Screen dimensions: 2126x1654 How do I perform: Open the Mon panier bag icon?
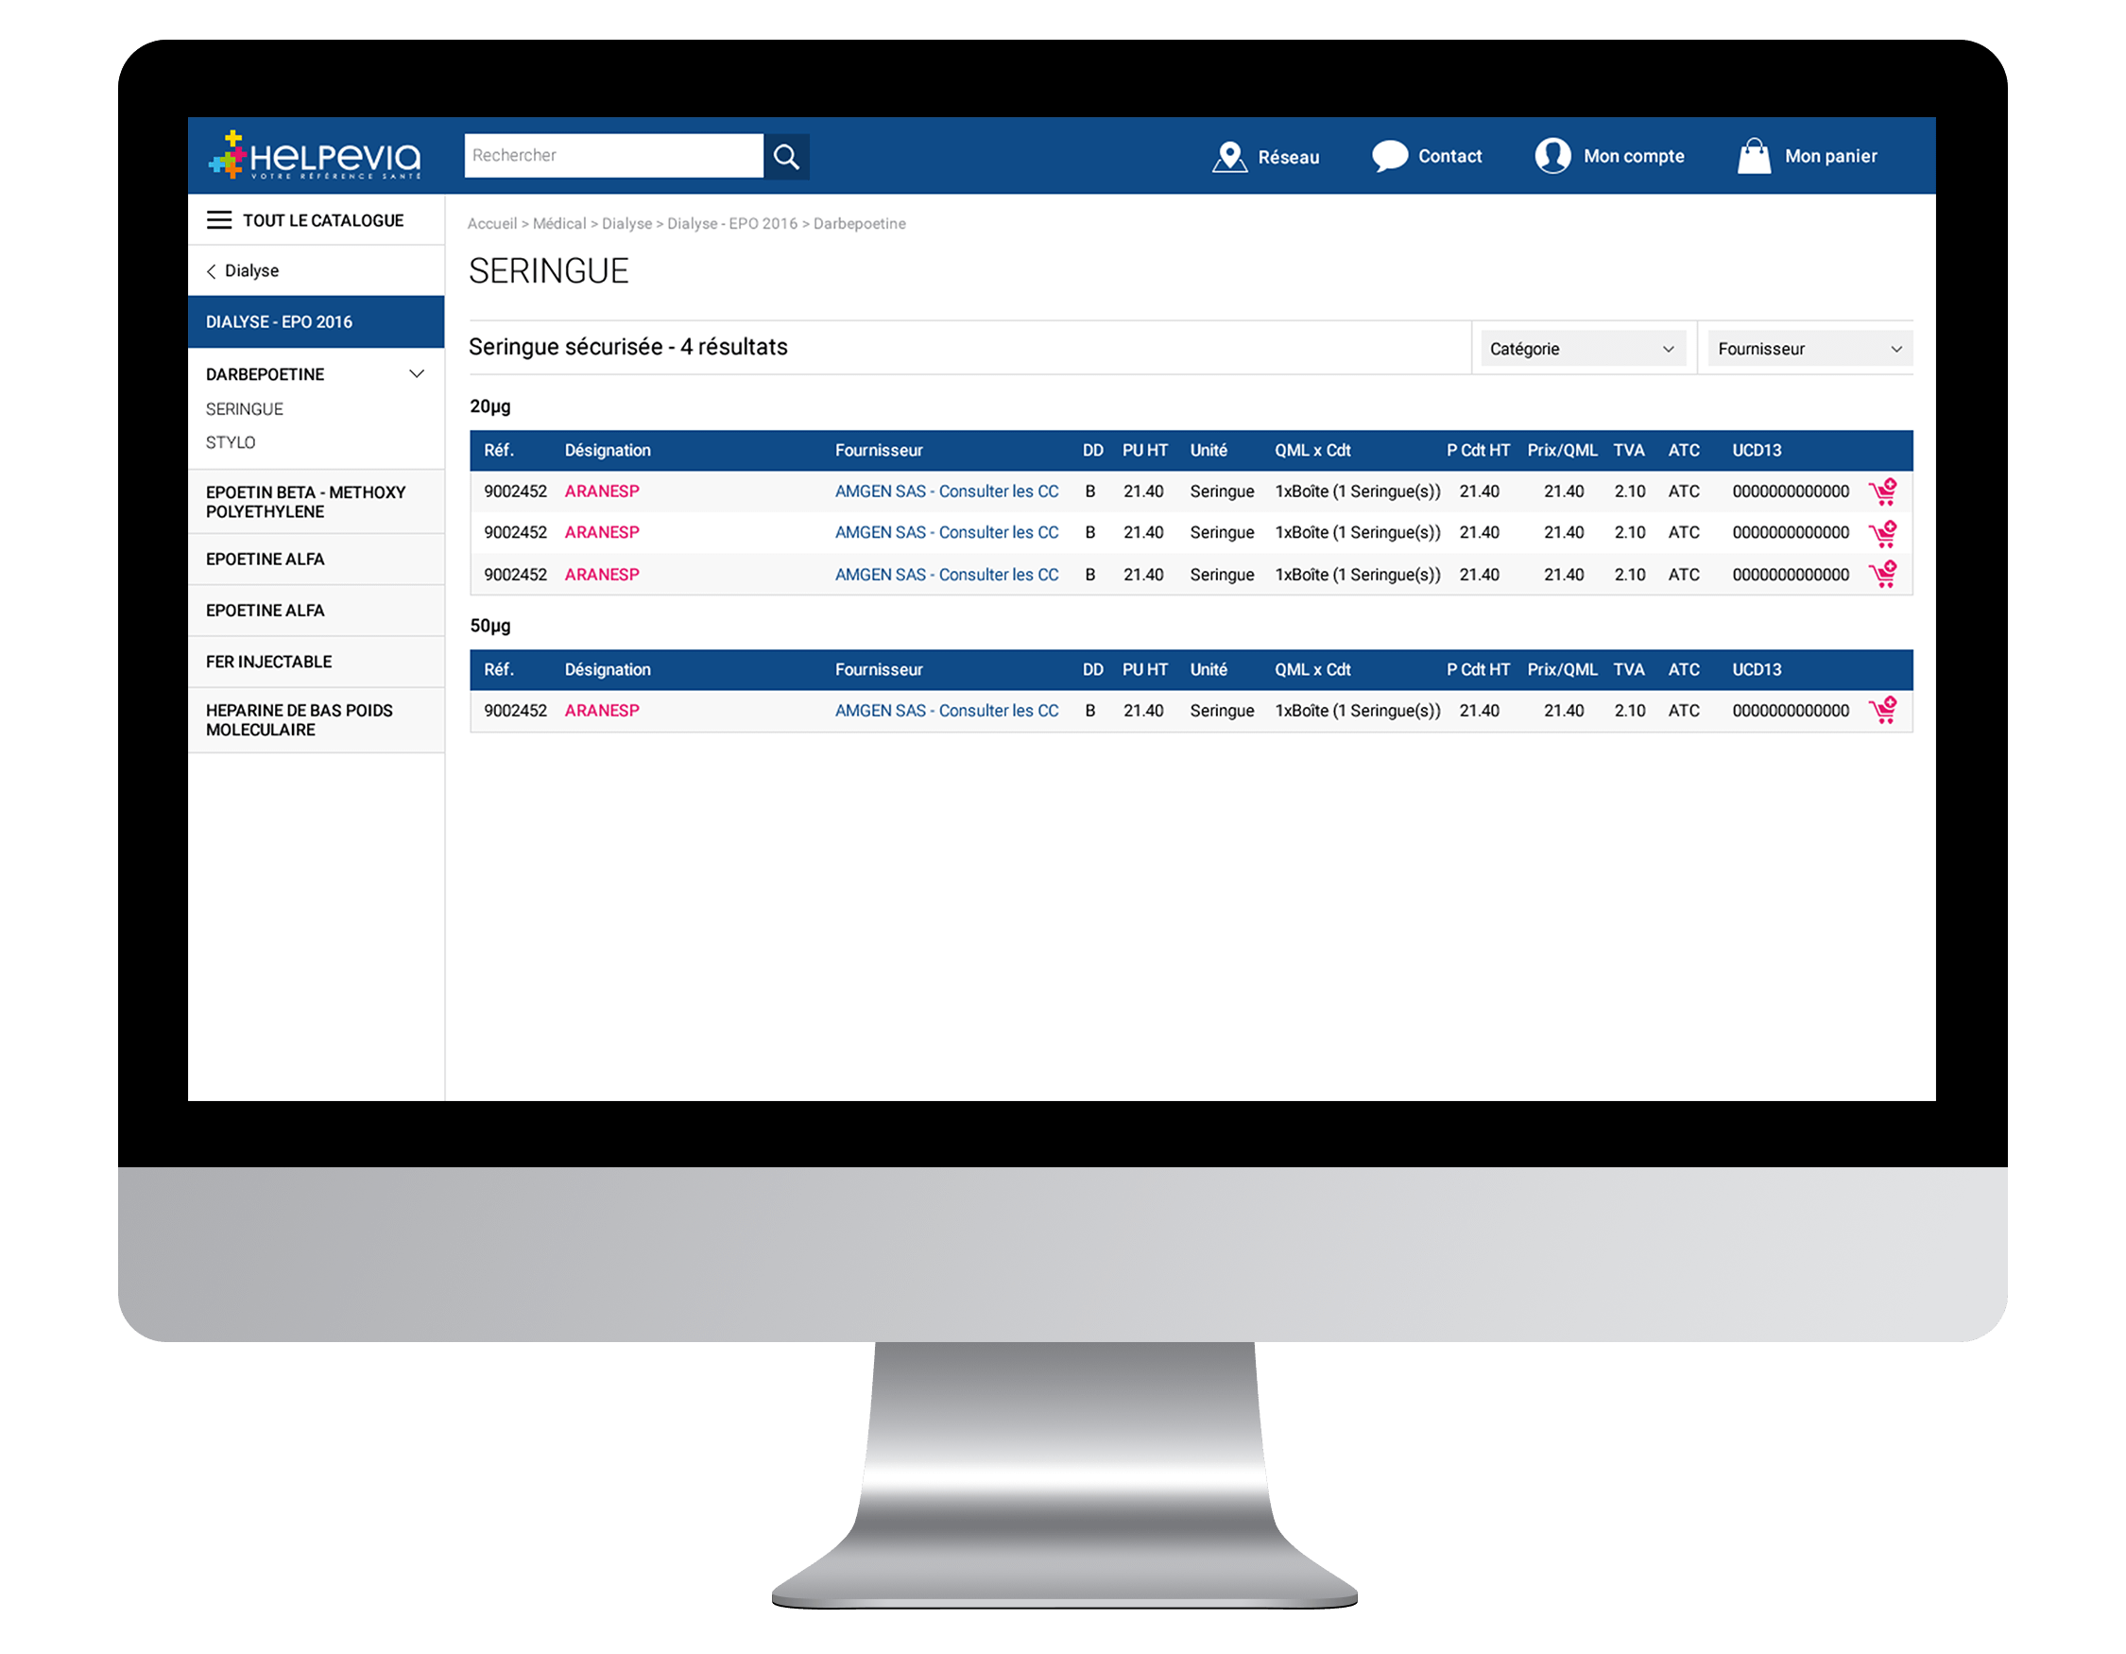[1754, 156]
